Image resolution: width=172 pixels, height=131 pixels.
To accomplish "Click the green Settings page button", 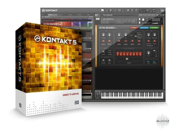I will [x=154, y=28].
